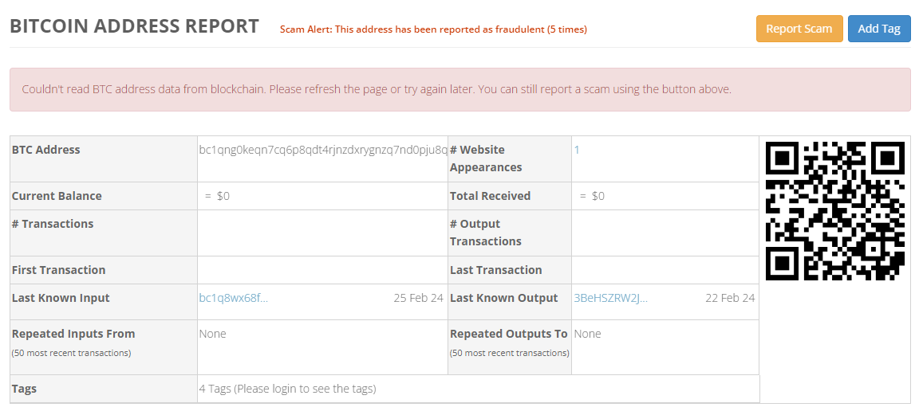Image resolution: width=919 pixels, height=411 pixels.
Task: Open the bc1q8wx68f... input address link
Action: (233, 298)
